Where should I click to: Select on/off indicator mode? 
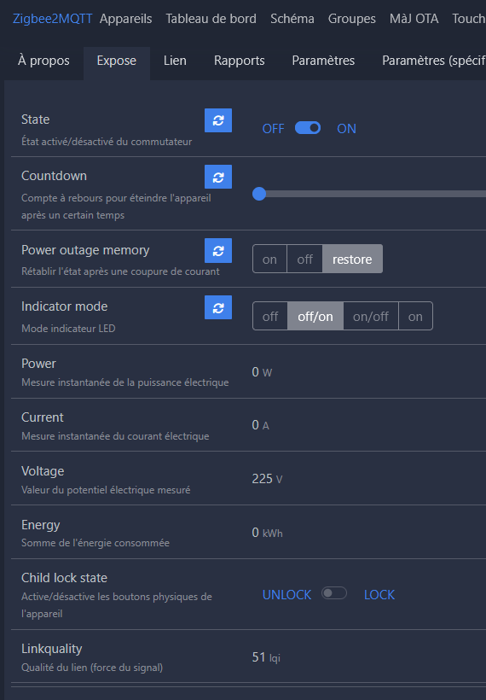(x=371, y=316)
